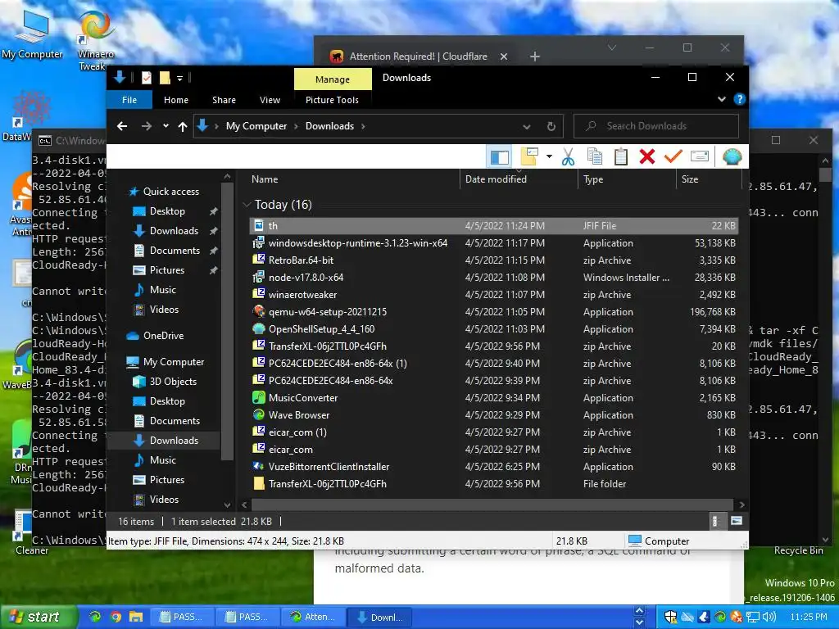Open the File menu tab
This screenshot has width=839, height=629.
(129, 100)
